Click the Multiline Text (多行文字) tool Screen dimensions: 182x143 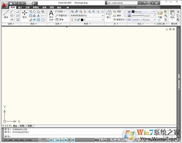(51, 16)
